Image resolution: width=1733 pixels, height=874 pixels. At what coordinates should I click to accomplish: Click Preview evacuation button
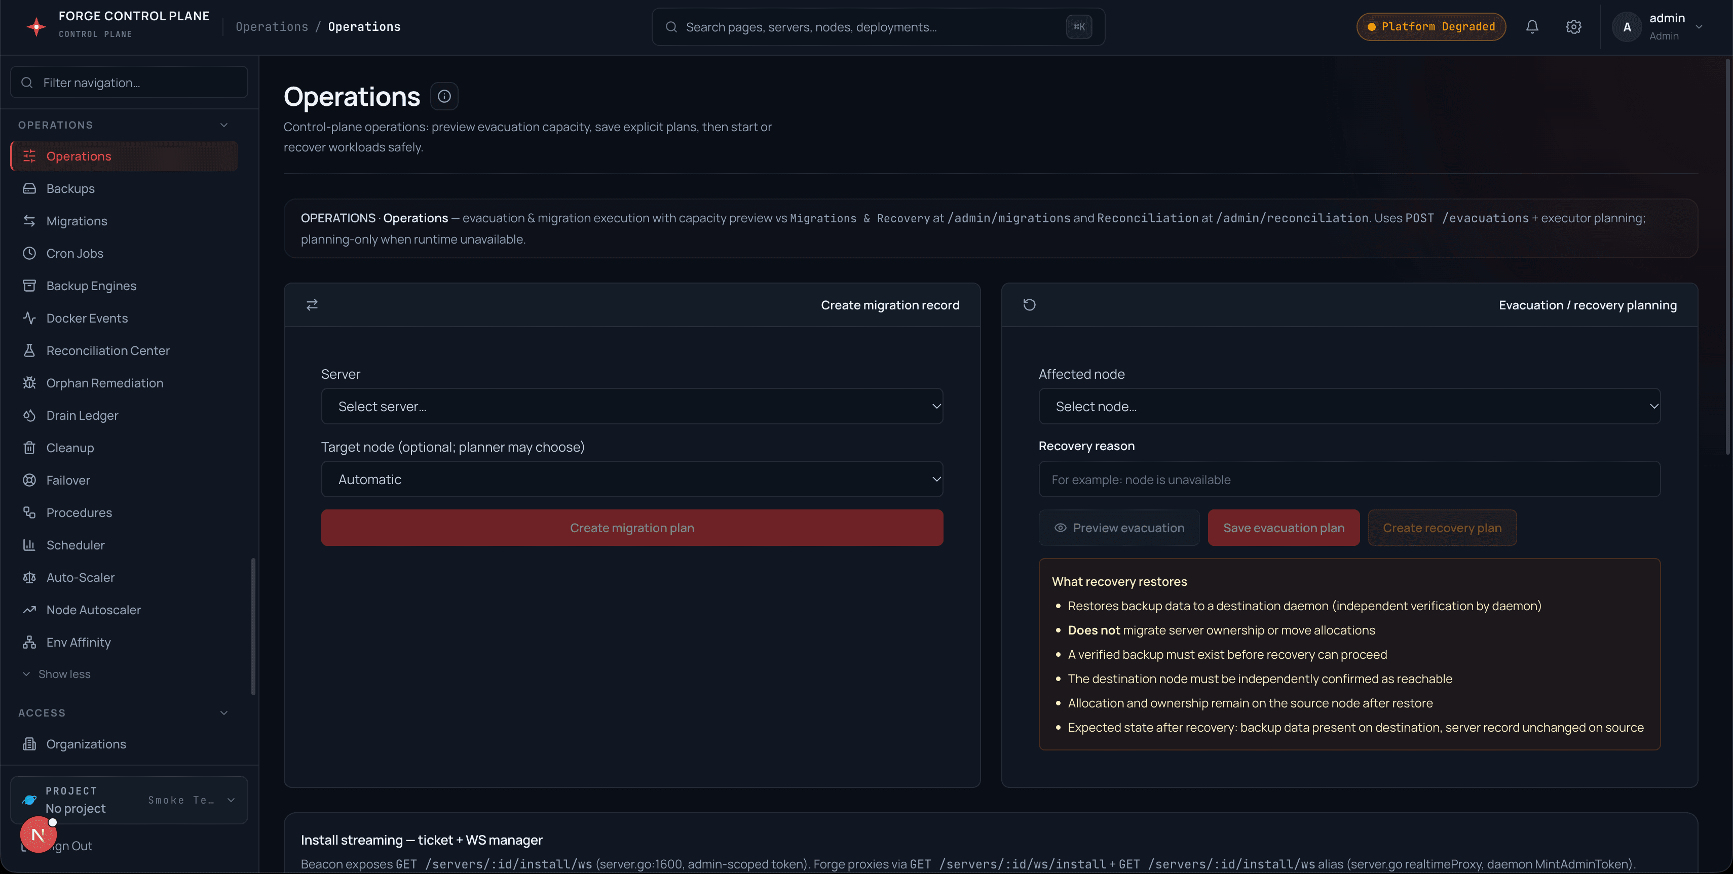1119,528
